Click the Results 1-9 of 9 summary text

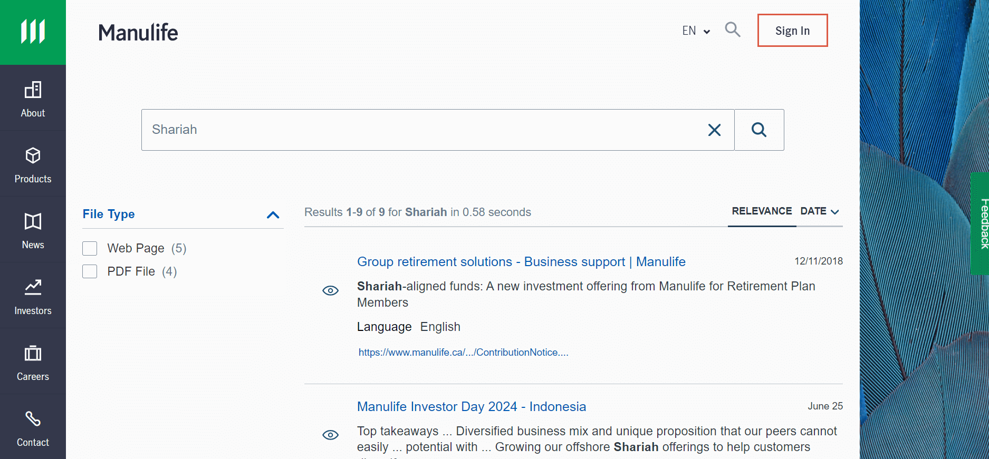[418, 212]
